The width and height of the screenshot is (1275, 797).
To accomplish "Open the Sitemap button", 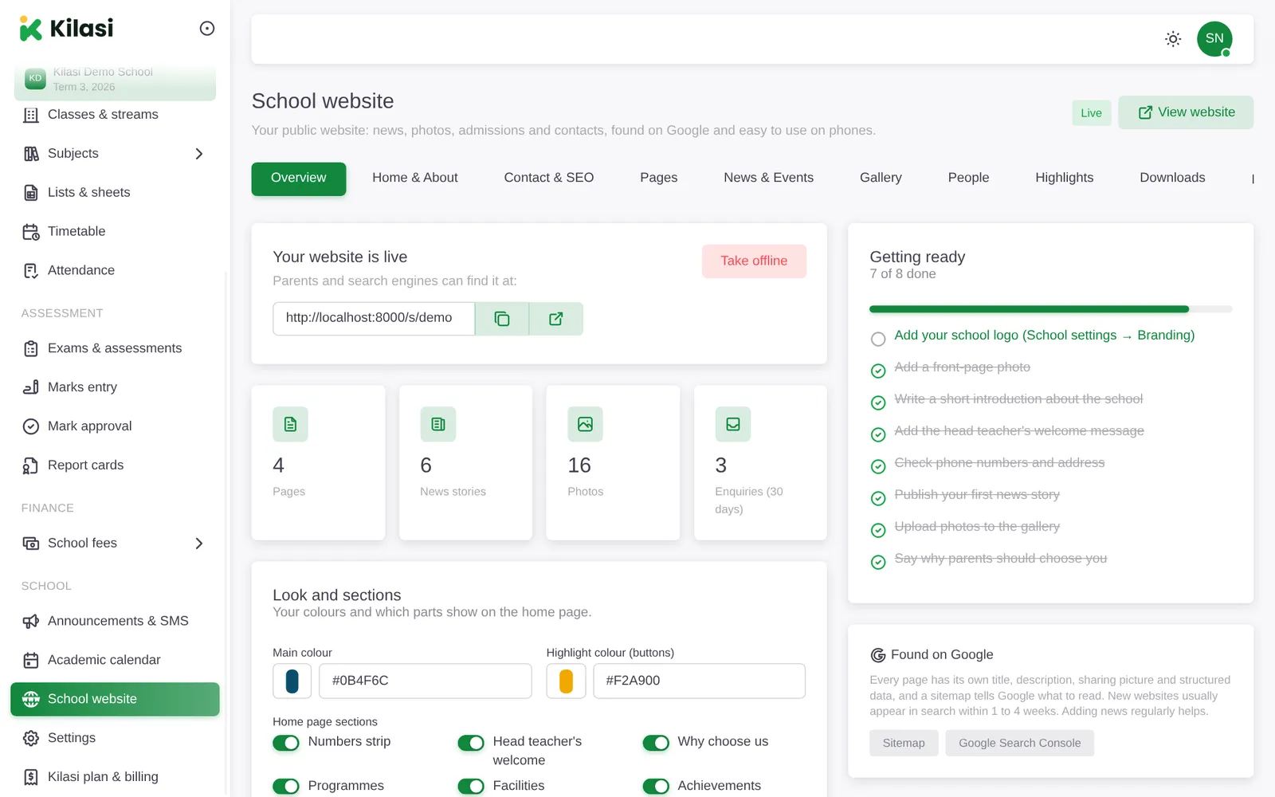I will (x=904, y=744).
